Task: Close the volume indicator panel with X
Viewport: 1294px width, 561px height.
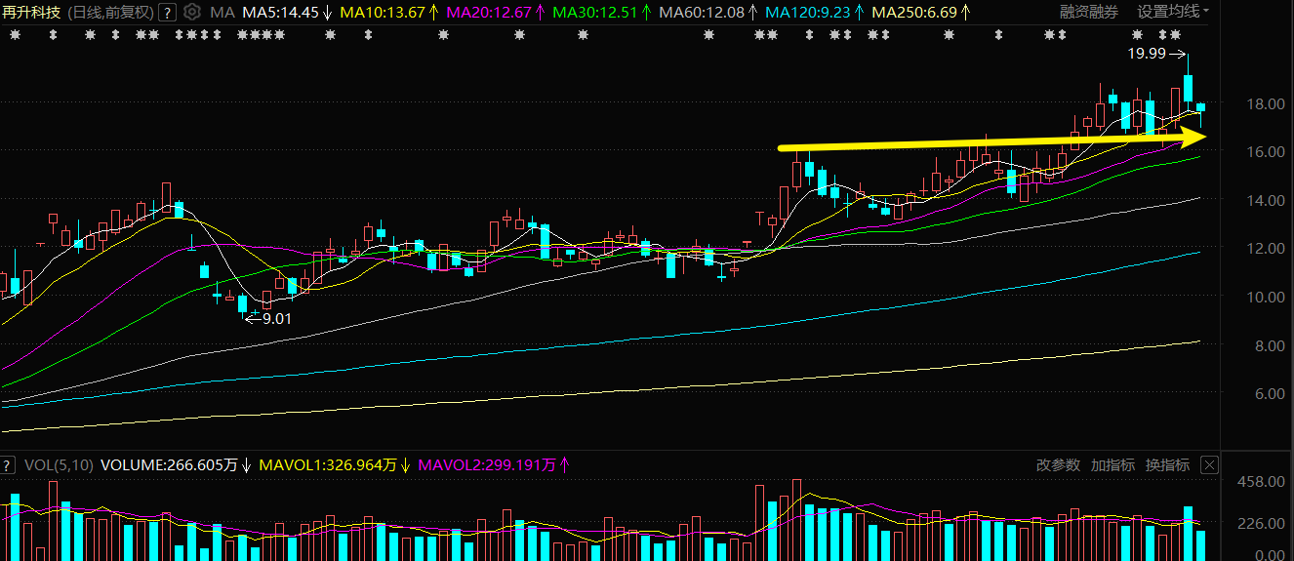Action: click(x=1209, y=465)
